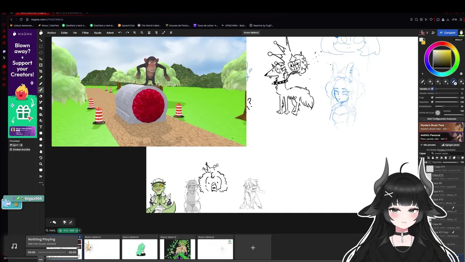This screenshot has width=465, height=262.
Task: Click the Redo arrow in top bar
Action: point(127,33)
